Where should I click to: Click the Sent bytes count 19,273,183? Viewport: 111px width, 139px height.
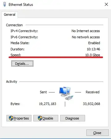(47, 104)
